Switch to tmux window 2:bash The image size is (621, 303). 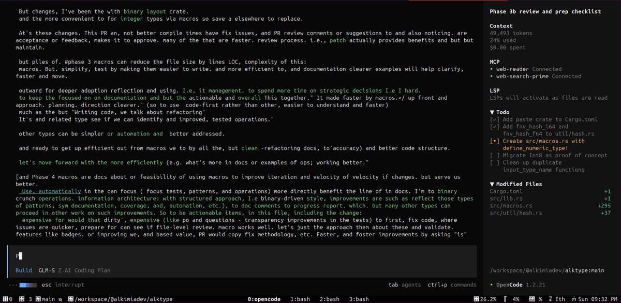[x=330, y=299]
